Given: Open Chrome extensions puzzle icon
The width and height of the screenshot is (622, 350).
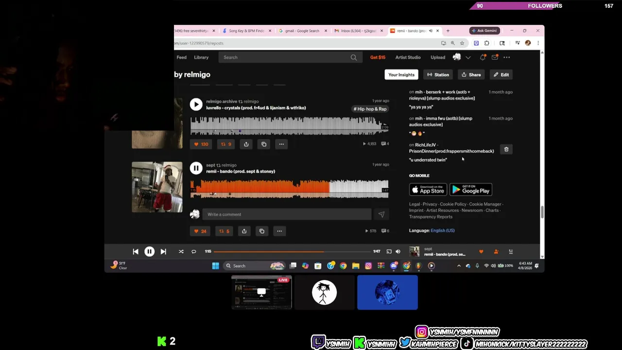Looking at the screenshot, I should pos(486,43).
